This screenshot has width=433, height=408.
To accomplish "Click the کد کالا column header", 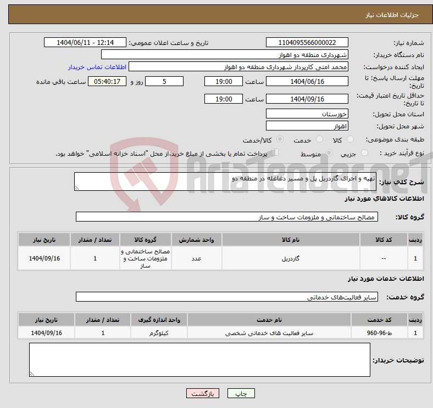I will [384, 240].
